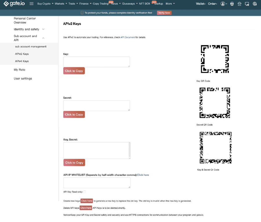
Task: Click here to create new keys
Action: click(x=87, y=201)
